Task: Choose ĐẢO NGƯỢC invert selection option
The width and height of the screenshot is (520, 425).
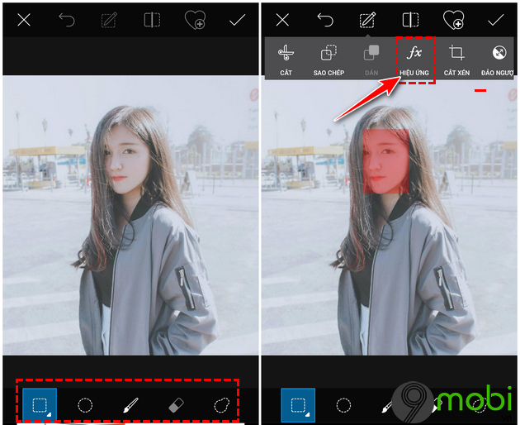Action: click(x=498, y=60)
